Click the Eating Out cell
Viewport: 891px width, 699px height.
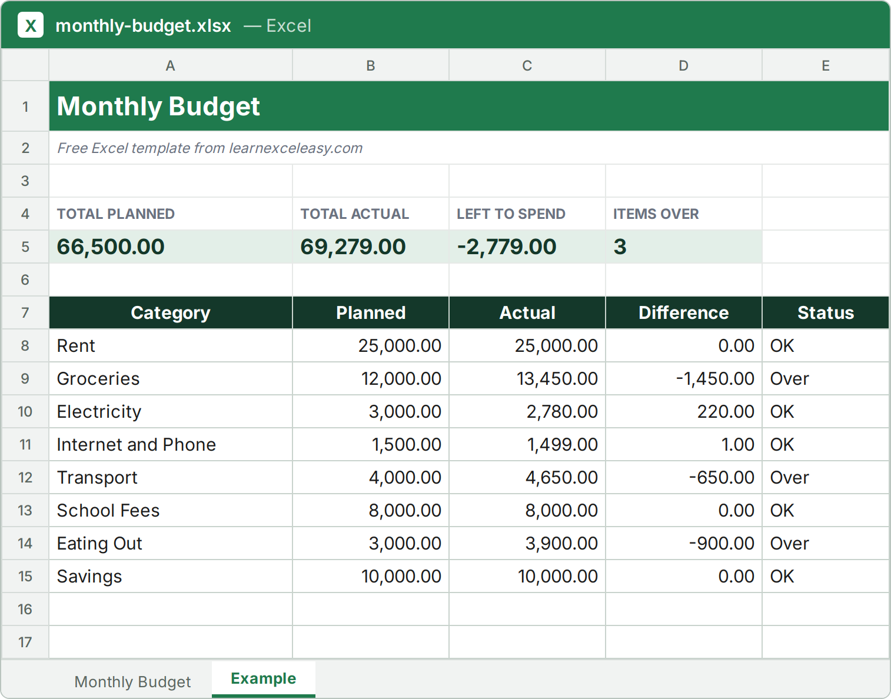click(x=171, y=543)
